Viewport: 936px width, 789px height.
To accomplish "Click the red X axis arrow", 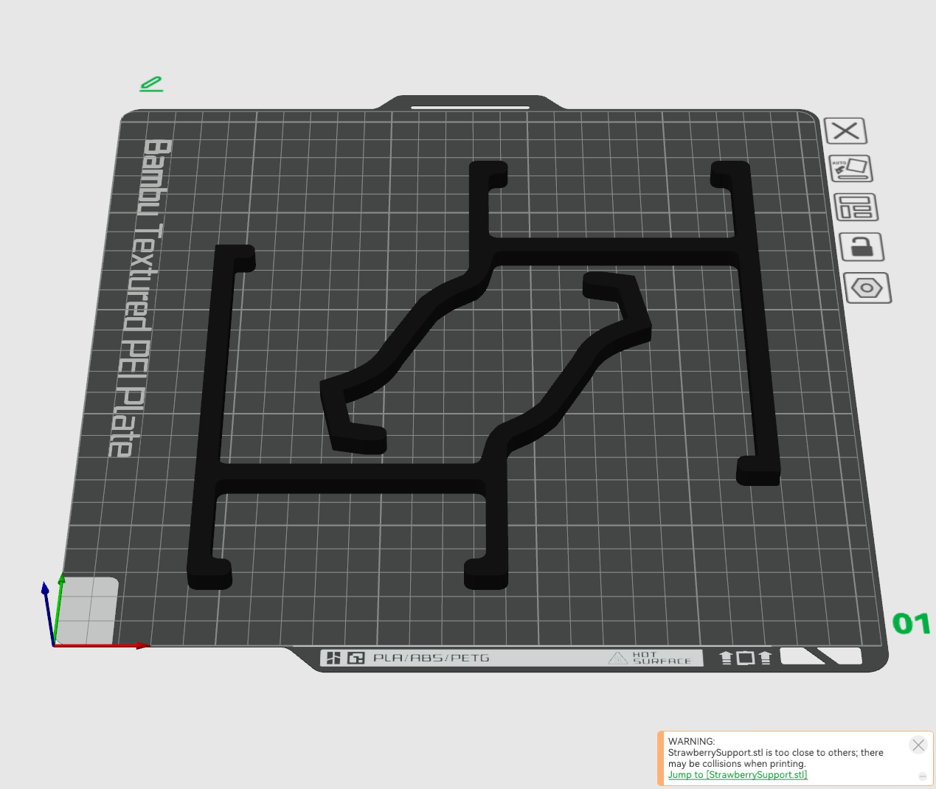I will 103,646.
